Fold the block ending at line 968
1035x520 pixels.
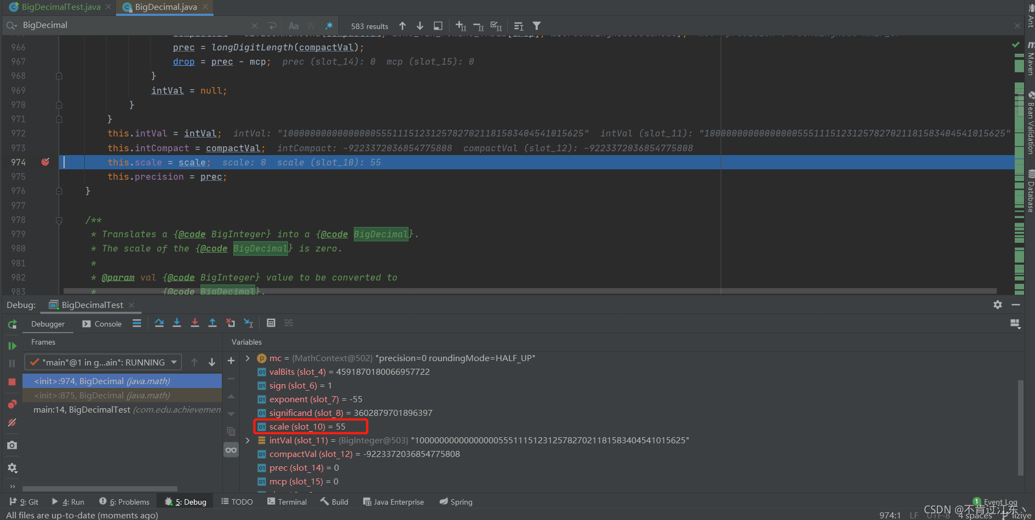pyautogui.click(x=59, y=76)
